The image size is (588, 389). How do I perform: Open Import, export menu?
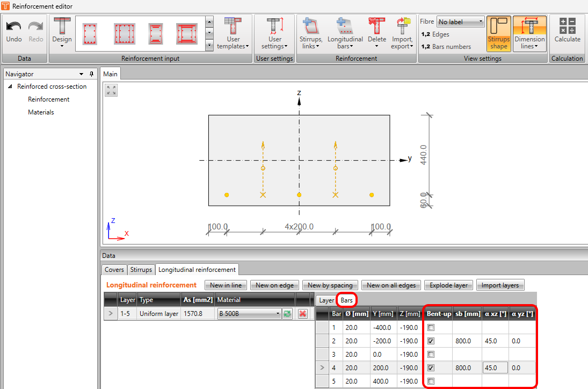pyautogui.click(x=402, y=33)
